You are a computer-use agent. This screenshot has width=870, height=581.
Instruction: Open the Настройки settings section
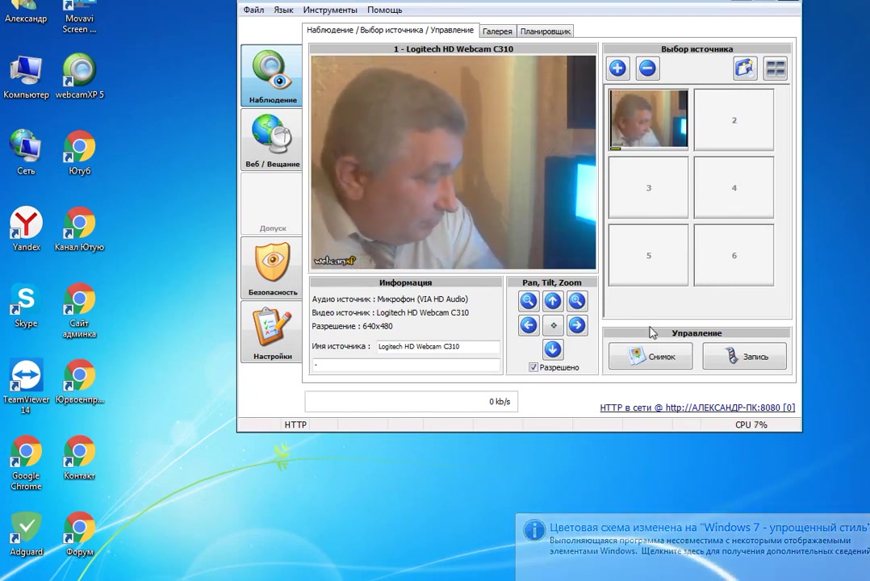click(x=272, y=332)
